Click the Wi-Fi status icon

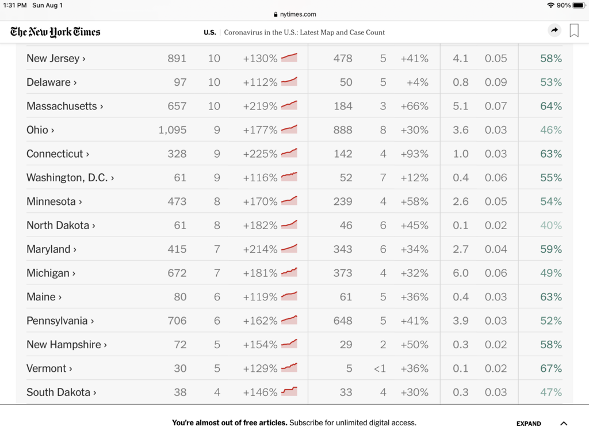click(x=550, y=5)
